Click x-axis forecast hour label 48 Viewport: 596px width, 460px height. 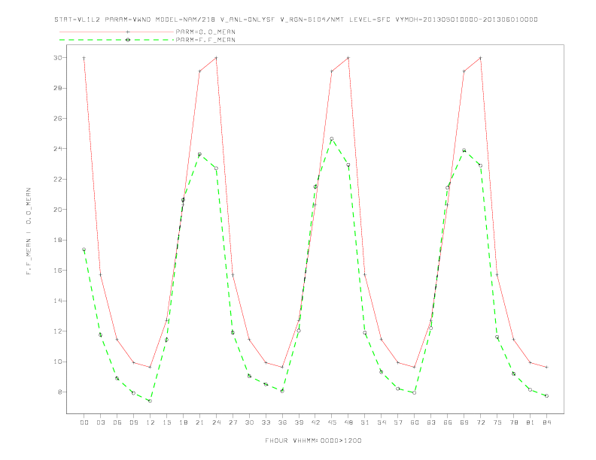(x=348, y=422)
